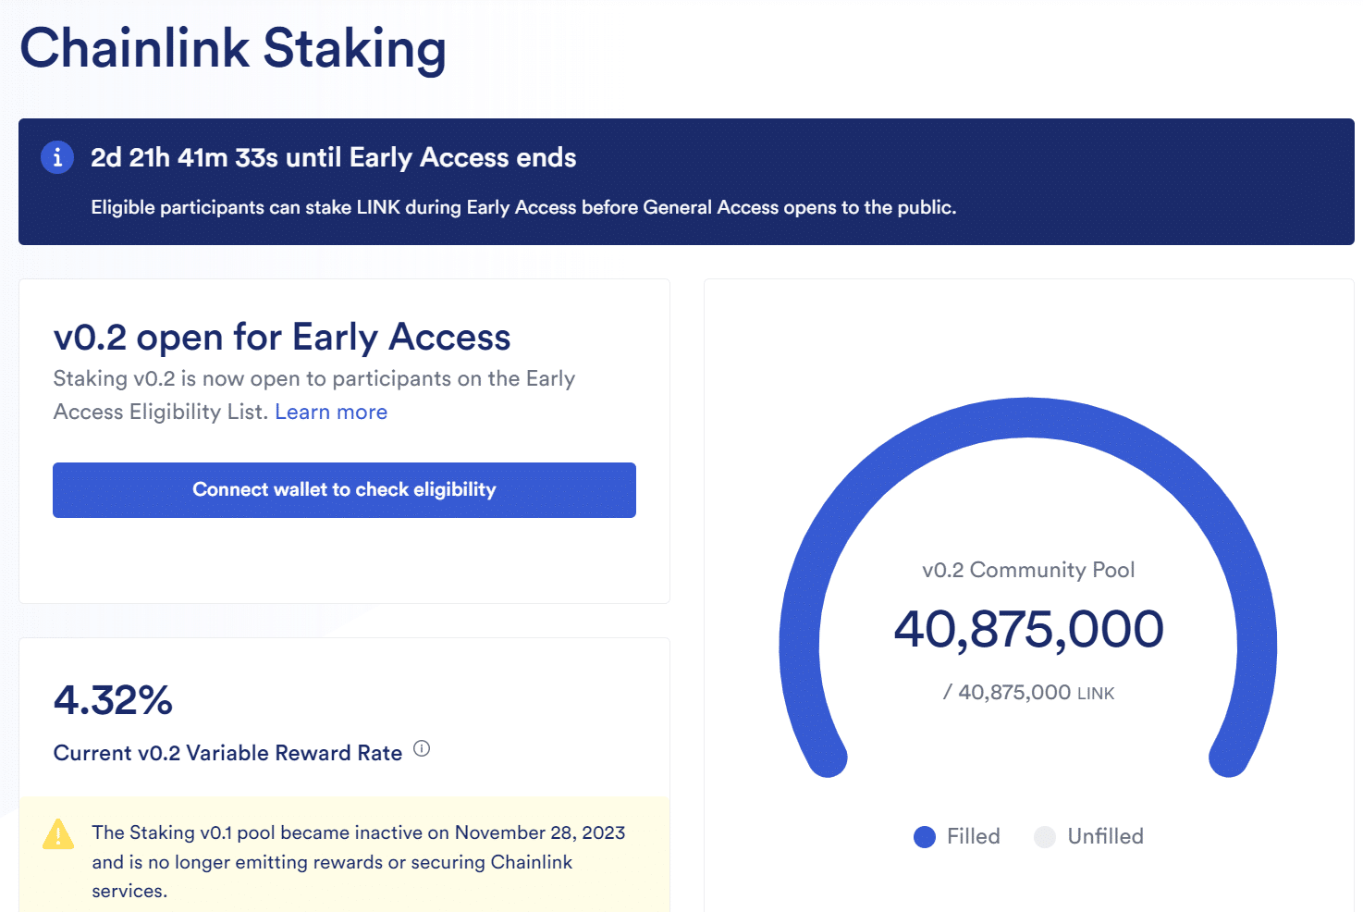Viewport: 1363px width, 912px height.
Task: Open the Reward Rate info tooltip icon
Action: [x=422, y=748]
